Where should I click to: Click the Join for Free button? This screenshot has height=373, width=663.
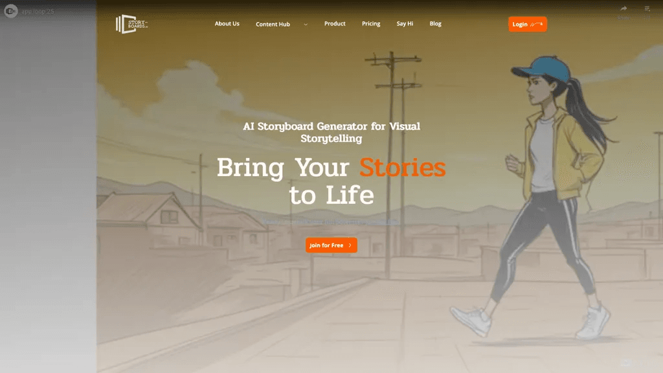(331, 245)
